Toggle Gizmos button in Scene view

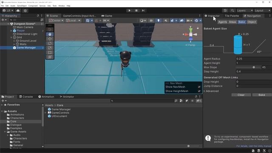click(x=196, y=20)
